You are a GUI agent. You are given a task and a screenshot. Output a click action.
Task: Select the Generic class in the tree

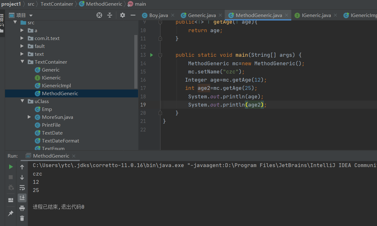50,70
